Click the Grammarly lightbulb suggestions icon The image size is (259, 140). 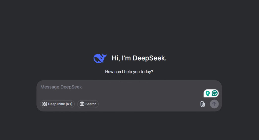pos(208,93)
